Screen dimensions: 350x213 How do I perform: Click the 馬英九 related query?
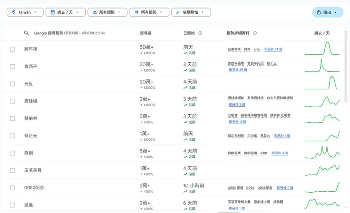point(265,136)
